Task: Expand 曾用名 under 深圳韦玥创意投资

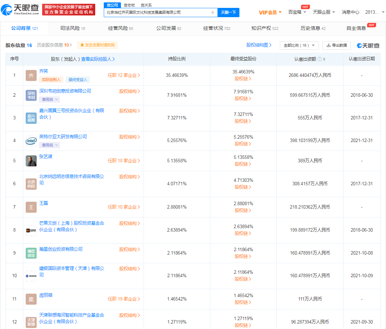Action: click(50, 99)
